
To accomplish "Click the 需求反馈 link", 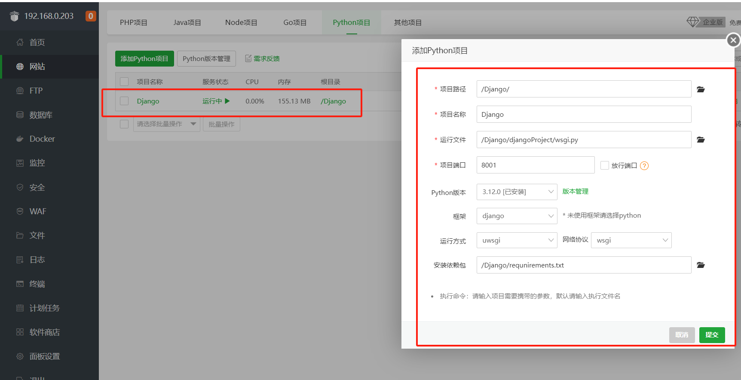I will point(266,58).
